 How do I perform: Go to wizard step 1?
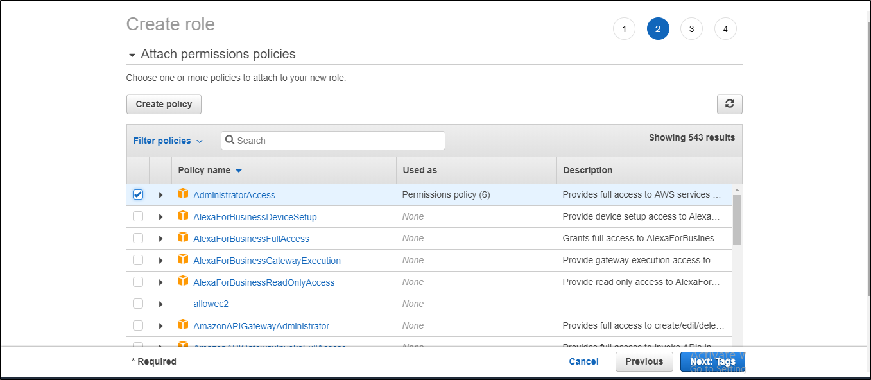624,28
